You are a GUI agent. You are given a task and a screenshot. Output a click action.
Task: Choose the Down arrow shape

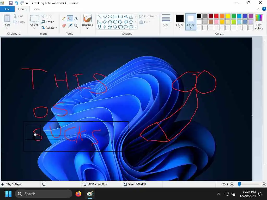(100, 27)
